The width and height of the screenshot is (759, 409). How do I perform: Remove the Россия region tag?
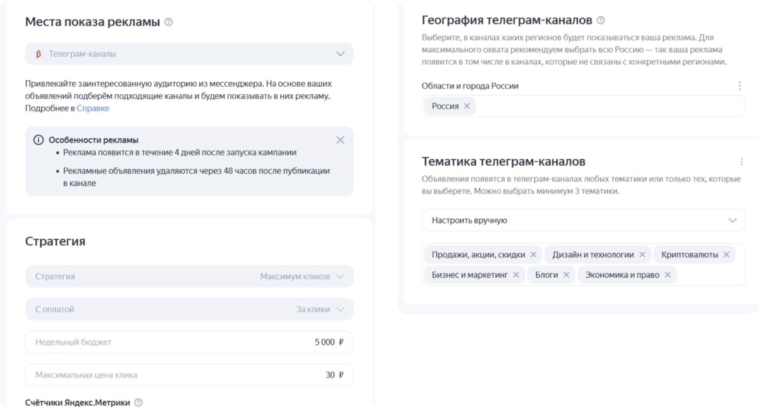coord(467,106)
